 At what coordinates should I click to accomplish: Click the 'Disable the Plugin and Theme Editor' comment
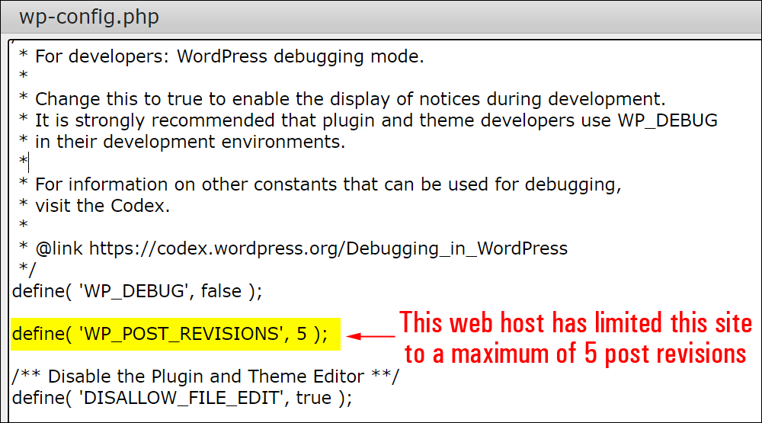point(206,377)
